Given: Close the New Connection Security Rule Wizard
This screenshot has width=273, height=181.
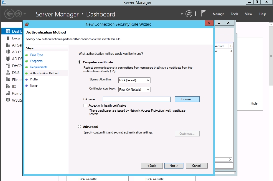Looking at the screenshot, I should [x=209, y=23].
